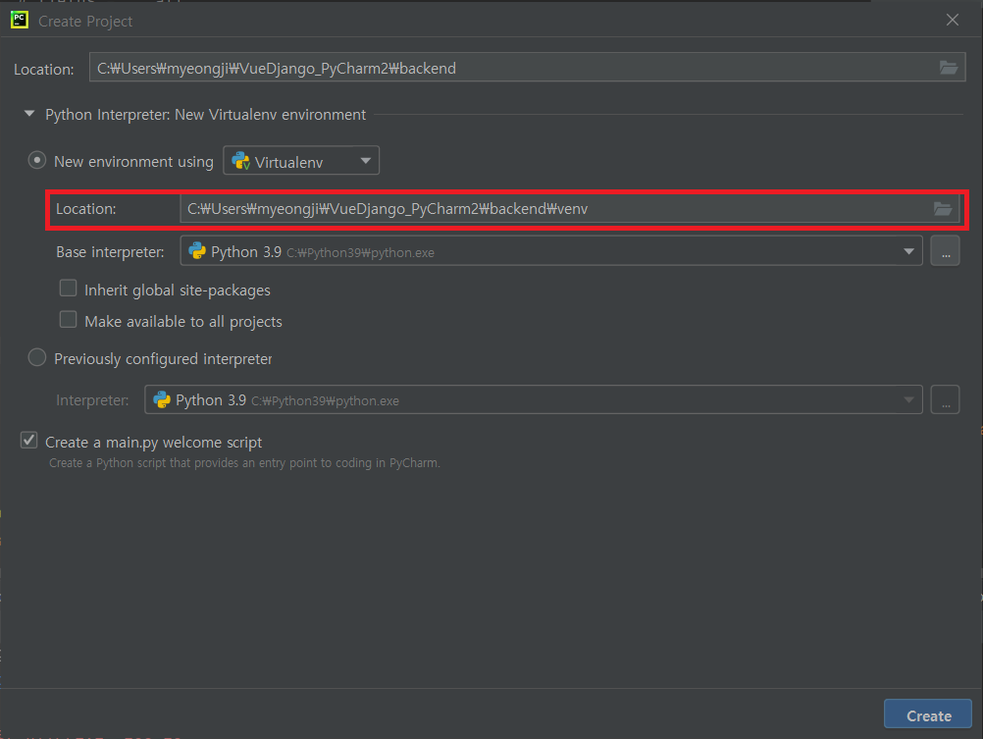Collapse the Python Interpreter section
The width and height of the screenshot is (983, 739).
pos(28,114)
